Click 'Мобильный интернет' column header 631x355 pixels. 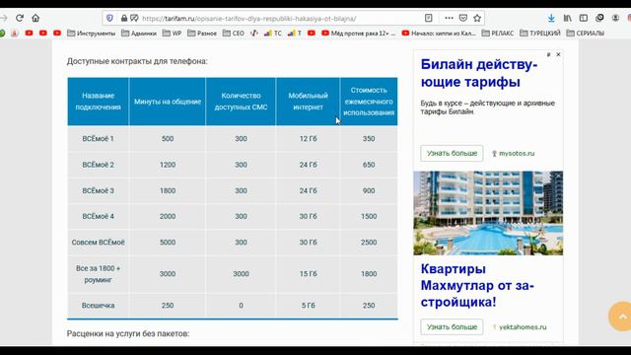308,102
